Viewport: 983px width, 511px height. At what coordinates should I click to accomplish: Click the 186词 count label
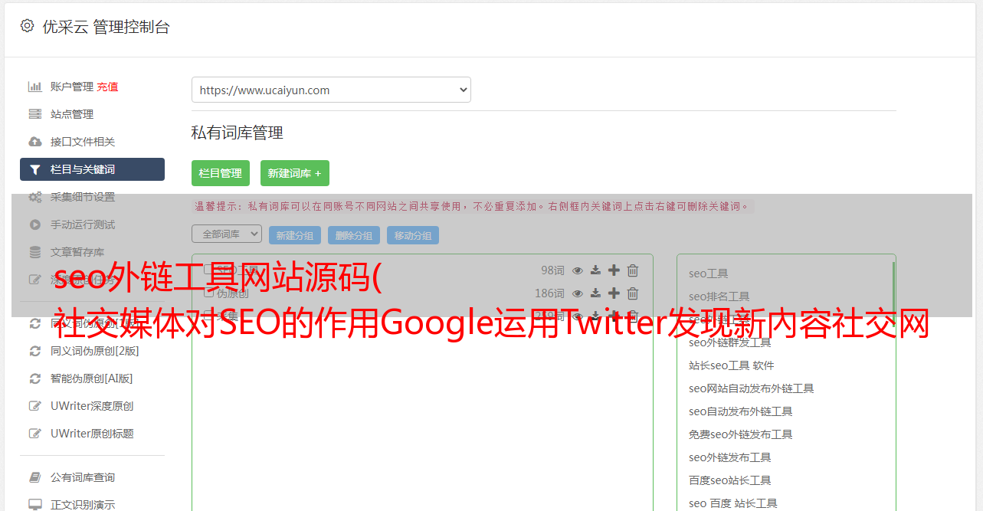[549, 293]
